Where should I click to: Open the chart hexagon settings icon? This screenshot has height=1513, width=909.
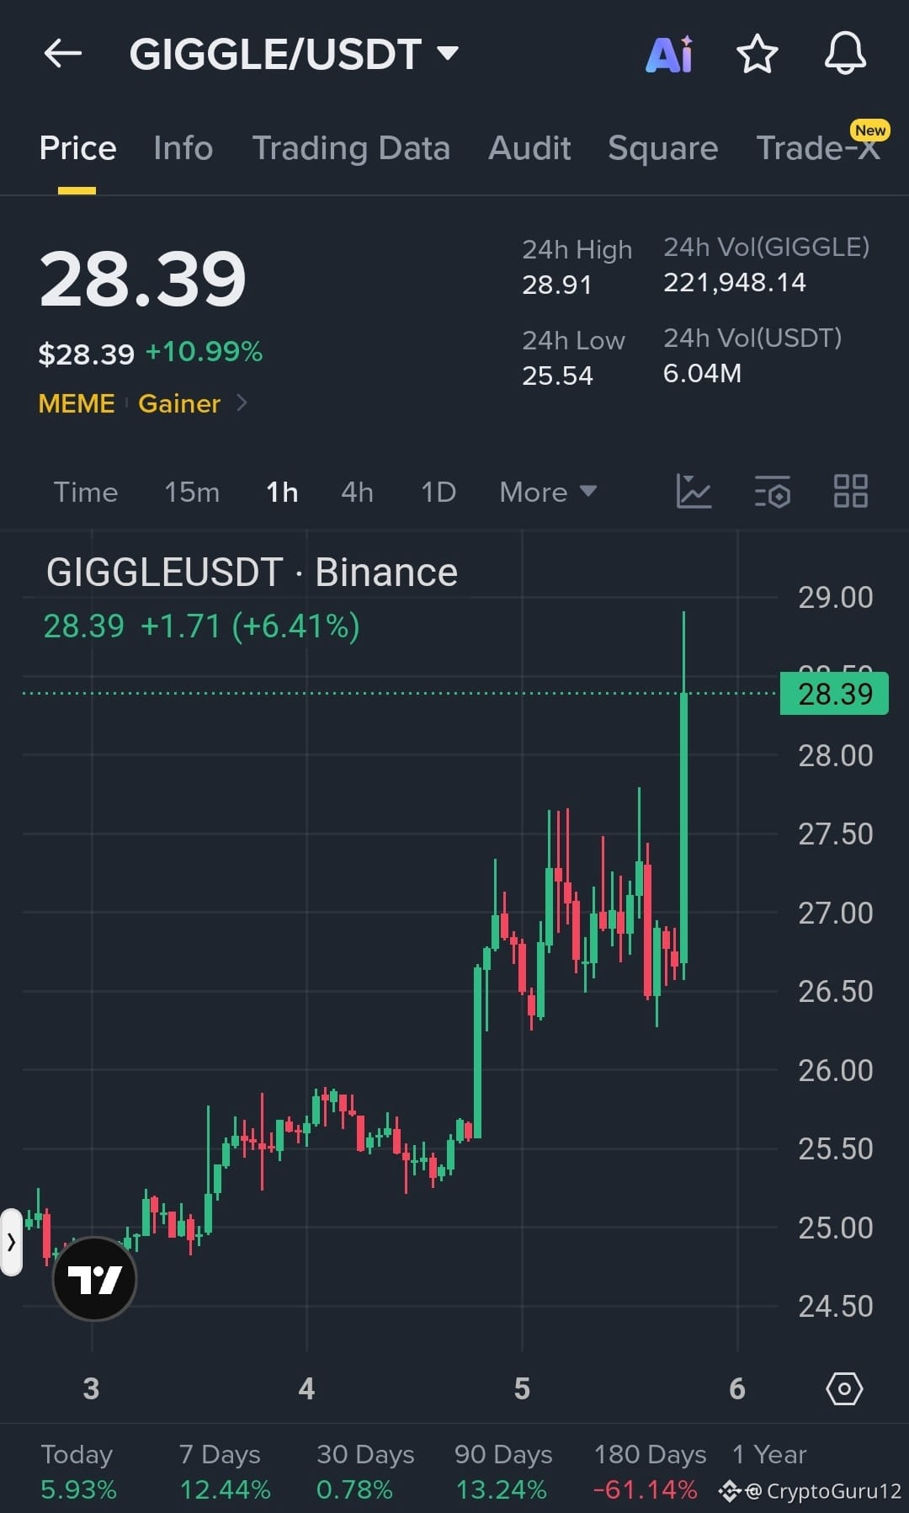click(844, 1388)
